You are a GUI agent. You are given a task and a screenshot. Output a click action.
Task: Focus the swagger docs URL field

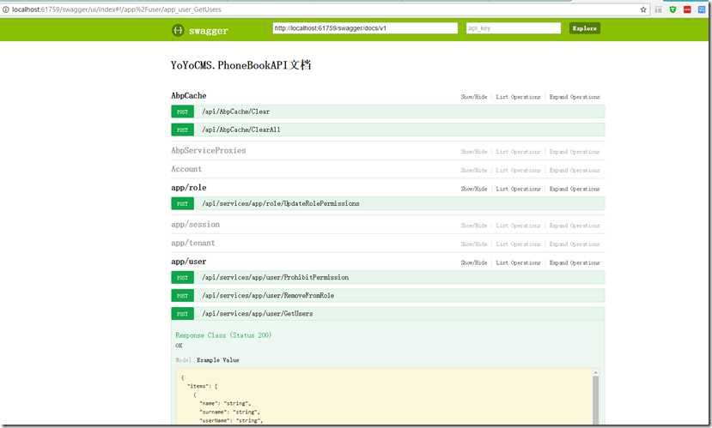click(x=365, y=28)
